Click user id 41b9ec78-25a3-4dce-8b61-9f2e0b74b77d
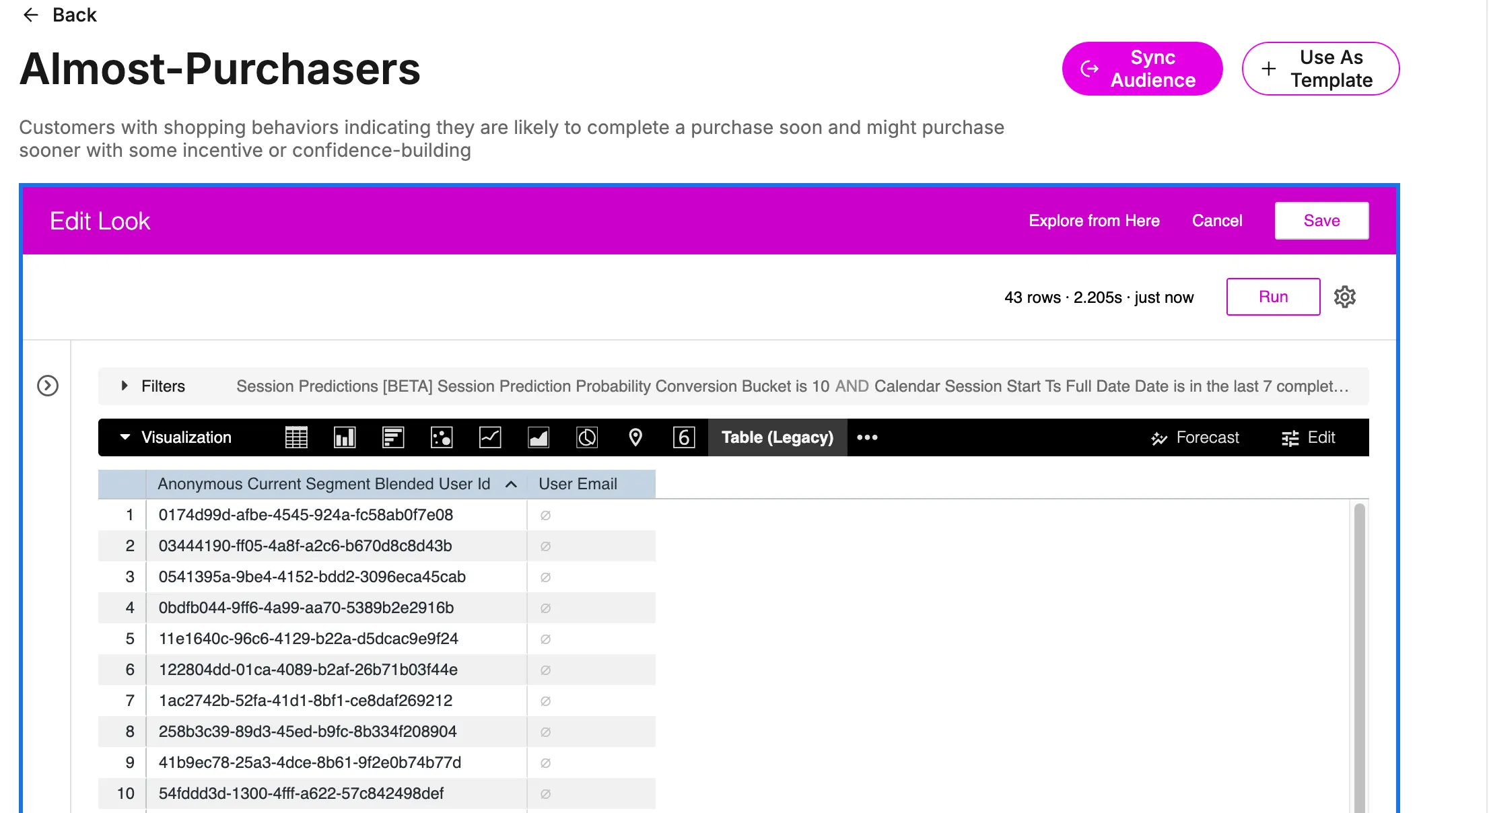The height and width of the screenshot is (813, 1489). 310,763
